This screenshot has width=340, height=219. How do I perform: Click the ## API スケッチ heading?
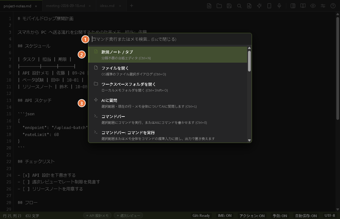pyautogui.click(x=35, y=100)
